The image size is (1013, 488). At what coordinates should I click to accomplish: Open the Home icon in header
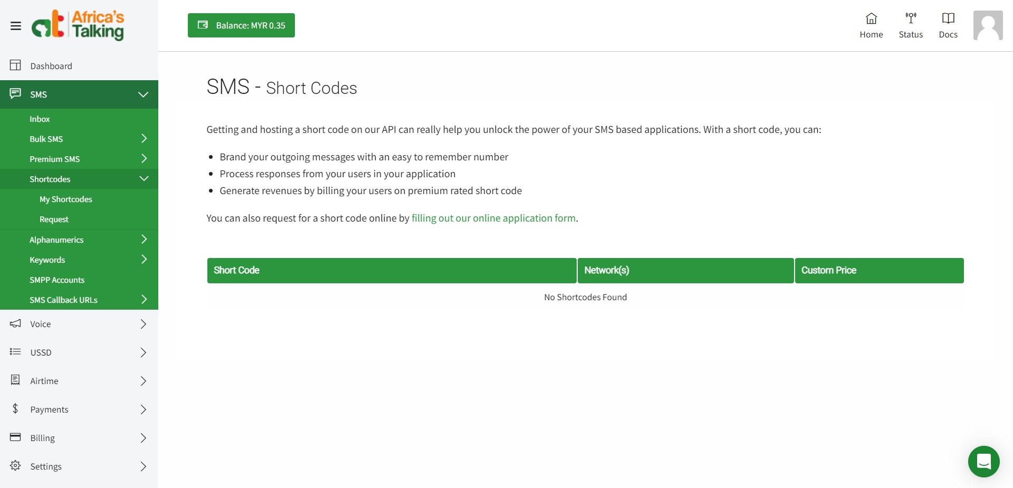(x=871, y=19)
